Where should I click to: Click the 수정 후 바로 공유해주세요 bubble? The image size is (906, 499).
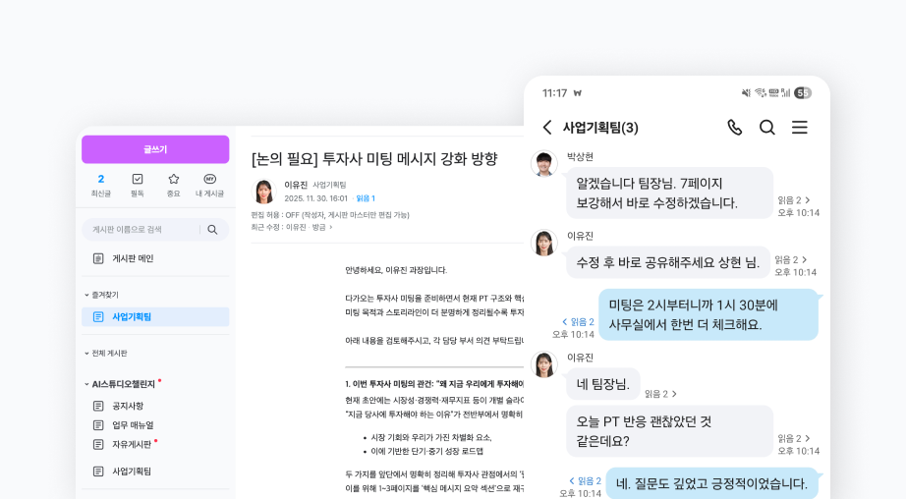coord(668,262)
